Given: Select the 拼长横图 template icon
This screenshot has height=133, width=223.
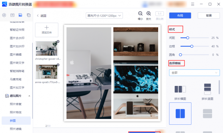Looking at the screenshot, I should pos(180,89).
